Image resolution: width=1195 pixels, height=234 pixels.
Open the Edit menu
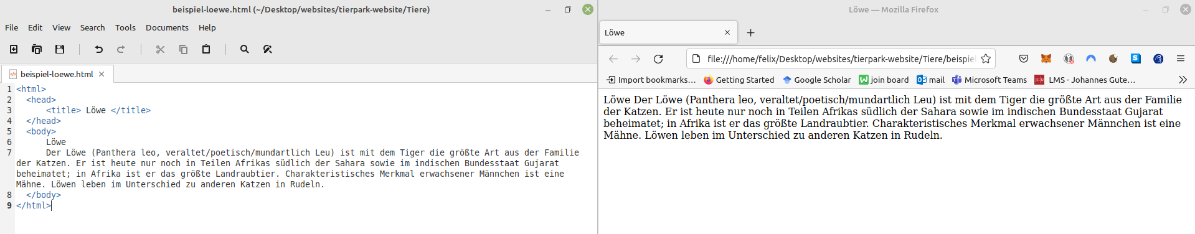tap(35, 27)
